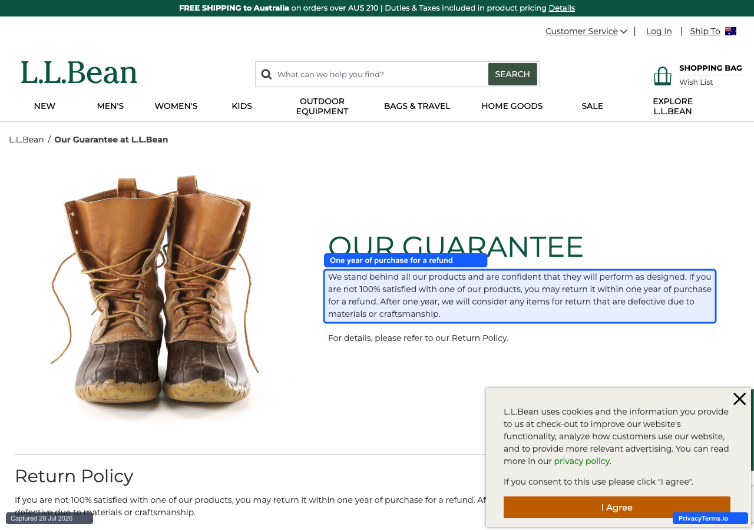Image resolution: width=754 pixels, height=530 pixels.
Task: Expand the Customer Service dropdown
Action: point(586,31)
